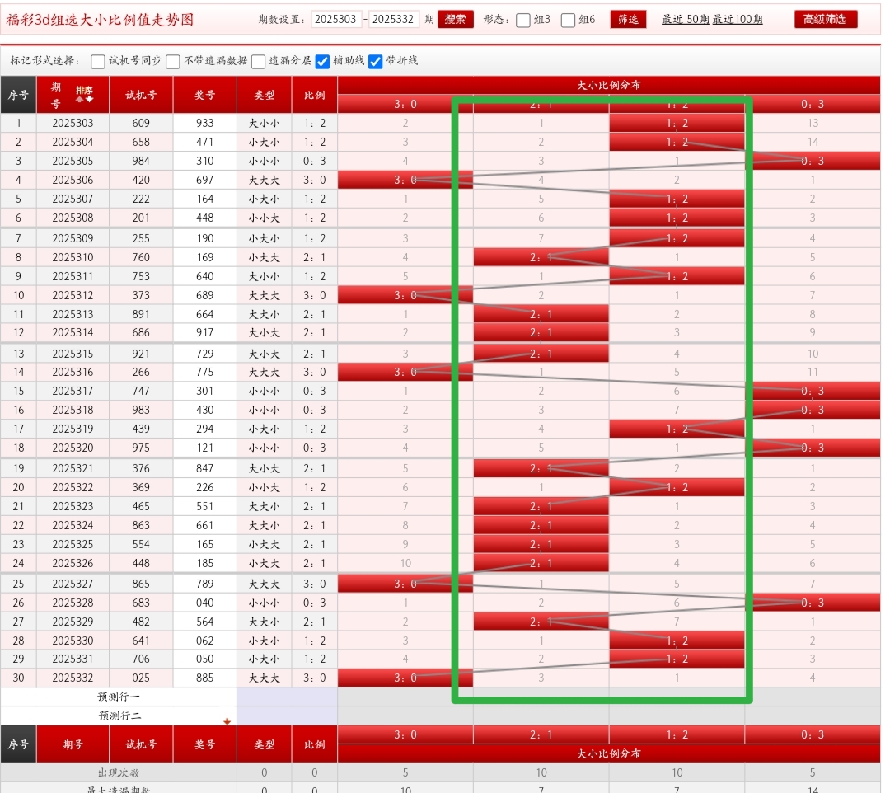
Task: Click the top 0:3 distribution header
Action: coord(813,104)
